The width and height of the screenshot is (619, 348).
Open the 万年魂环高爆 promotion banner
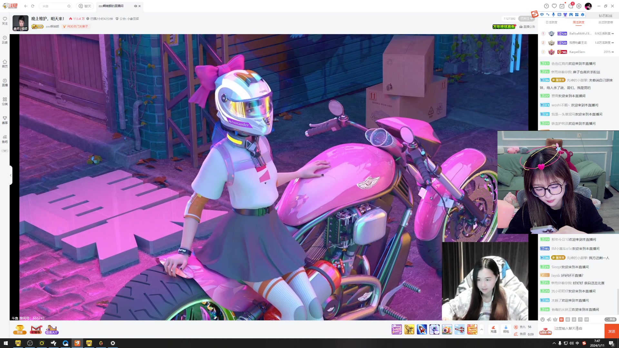(x=504, y=27)
